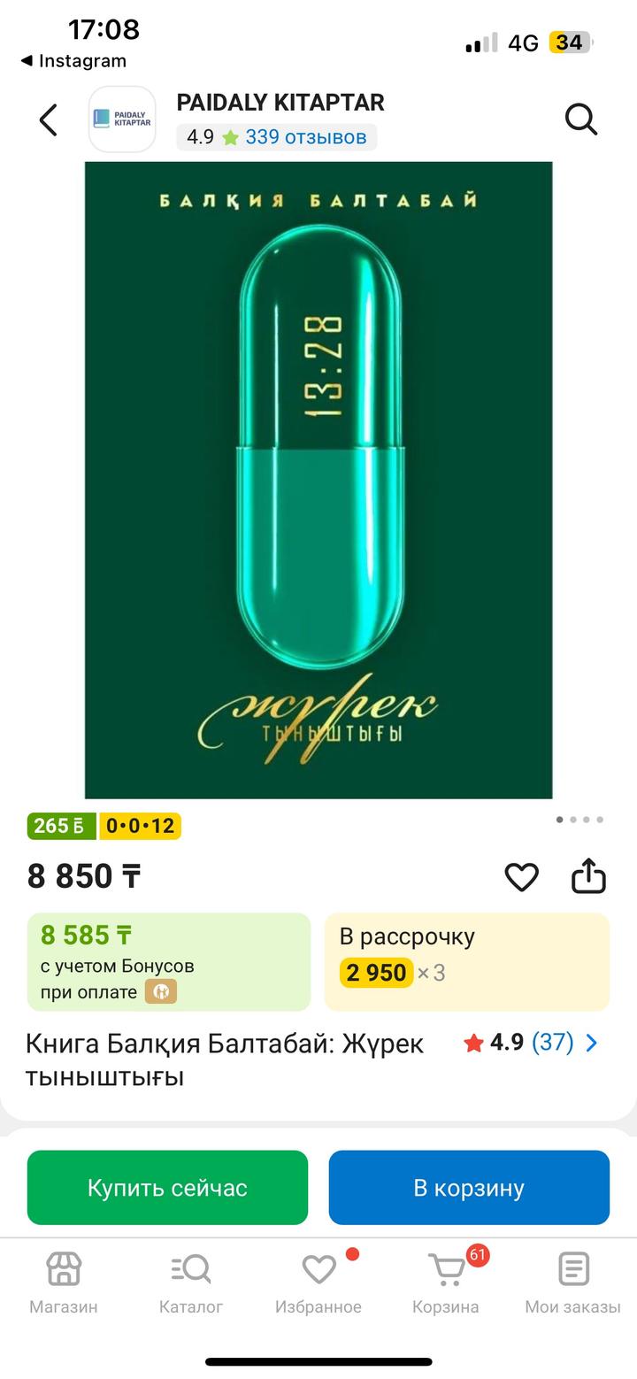Viewport: 637px width, 1379px height.
Task: Open the PAIDALY KITAPTAR store logo
Action: click(x=122, y=119)
